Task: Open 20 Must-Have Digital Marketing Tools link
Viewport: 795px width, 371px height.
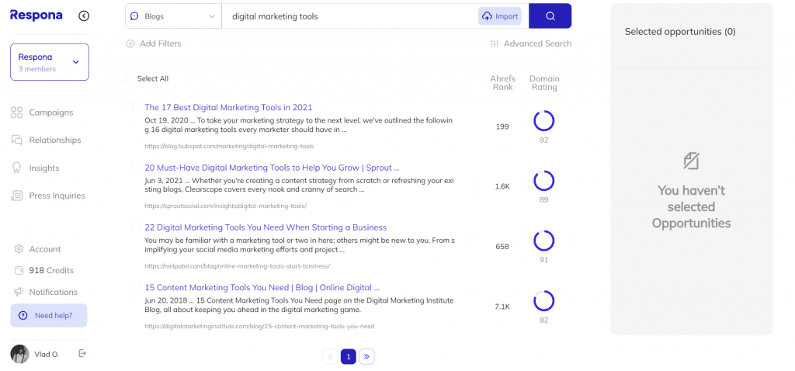Action: coord(272,167)
